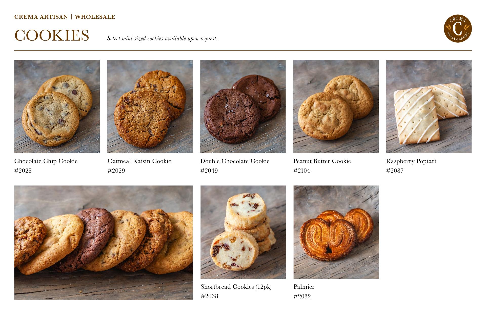The width and height of the screenshot is (486, 315).
Task: Select the Chocolate Chip Cookie photo
Action: 57,106
